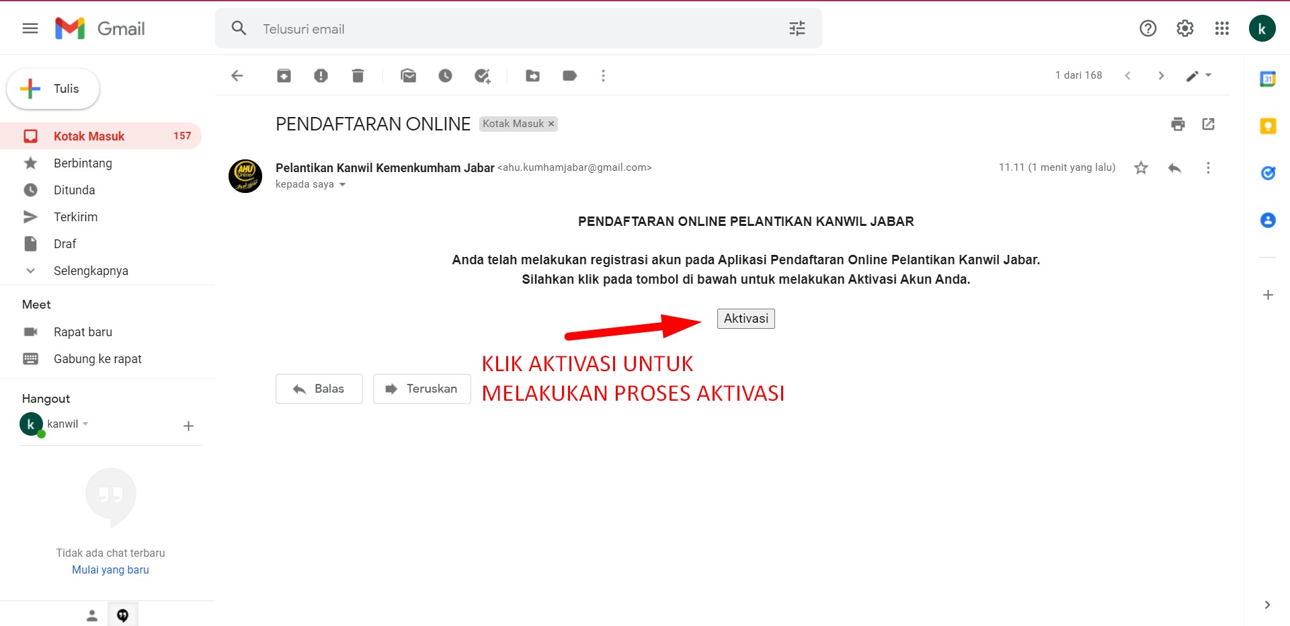Expand the 'kepada saya' recipient details

point(342,185)
